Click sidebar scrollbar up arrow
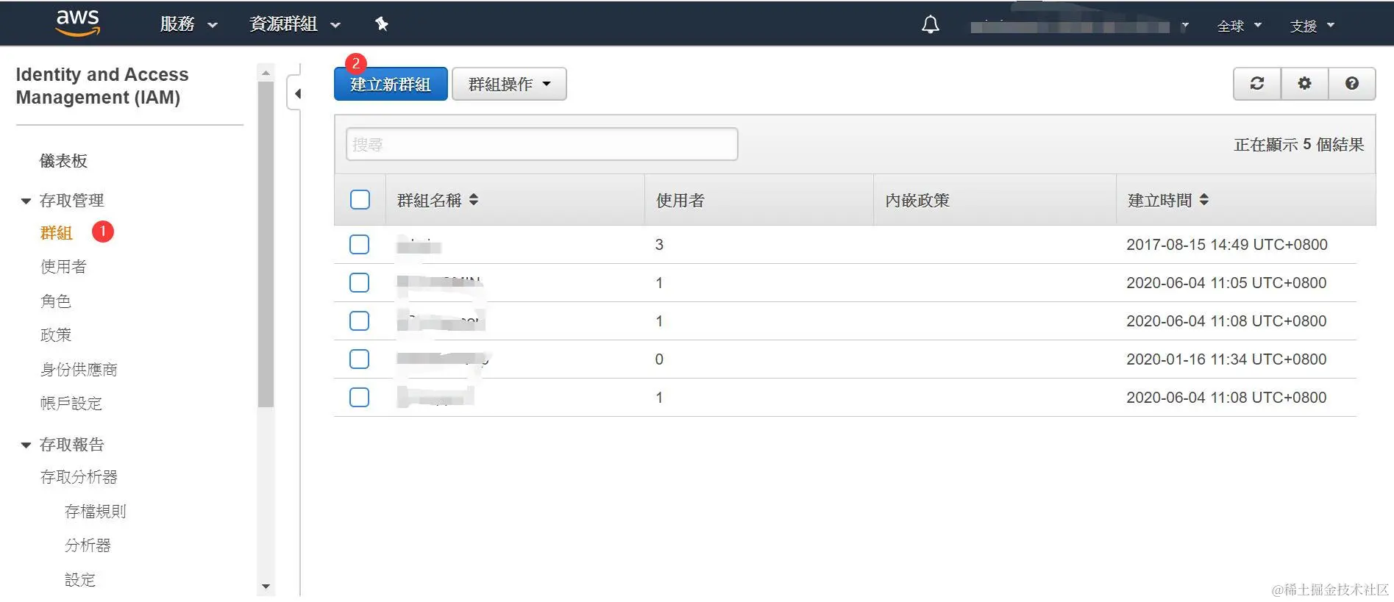 click(266, 73)
